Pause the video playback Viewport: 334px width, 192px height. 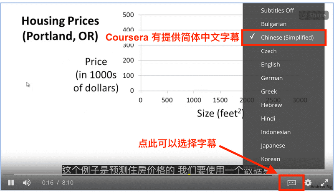click(x=11, y=183)
